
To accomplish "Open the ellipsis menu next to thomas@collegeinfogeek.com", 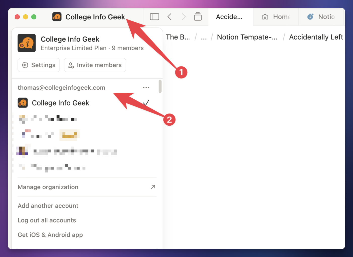I will 146,87.
